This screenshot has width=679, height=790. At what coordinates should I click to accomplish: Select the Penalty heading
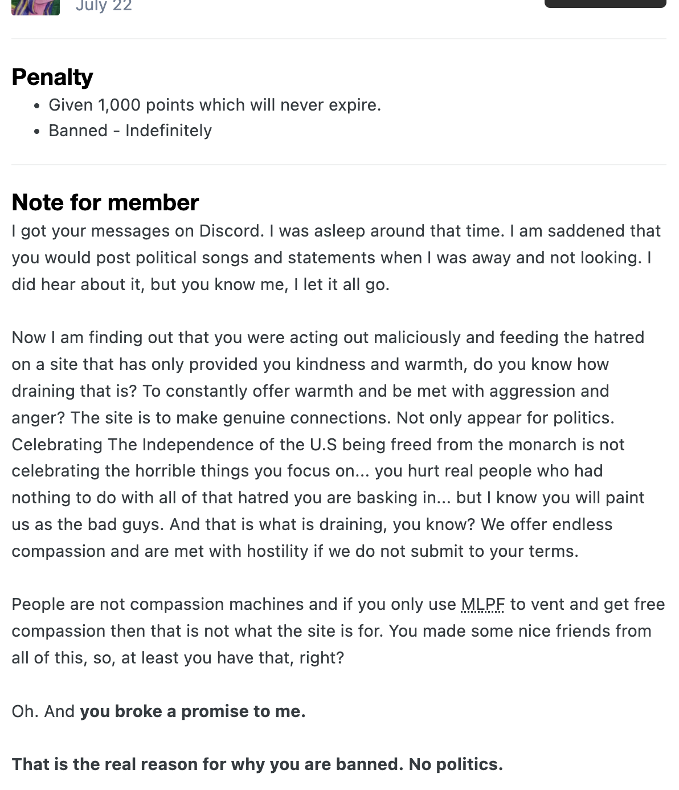coord(52,77)
